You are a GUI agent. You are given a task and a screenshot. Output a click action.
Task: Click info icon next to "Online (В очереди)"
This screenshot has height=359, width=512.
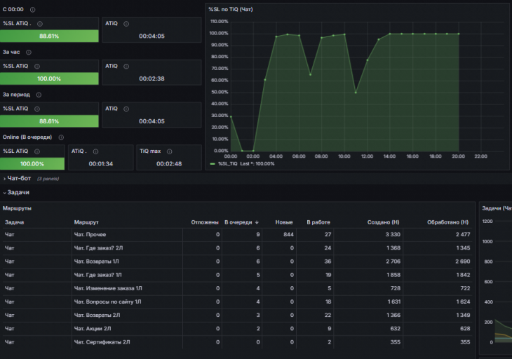click(61, 137)
